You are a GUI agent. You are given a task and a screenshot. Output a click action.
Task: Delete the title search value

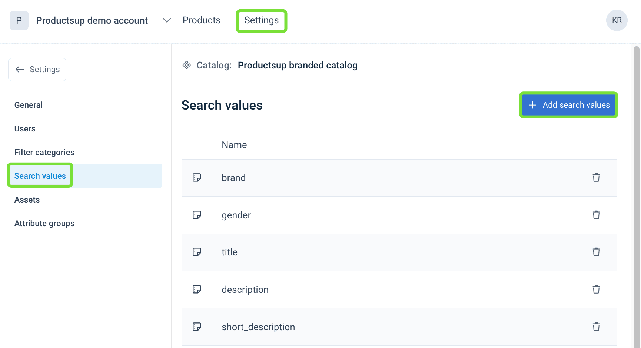pyautogui.click(x=596, y=252)
